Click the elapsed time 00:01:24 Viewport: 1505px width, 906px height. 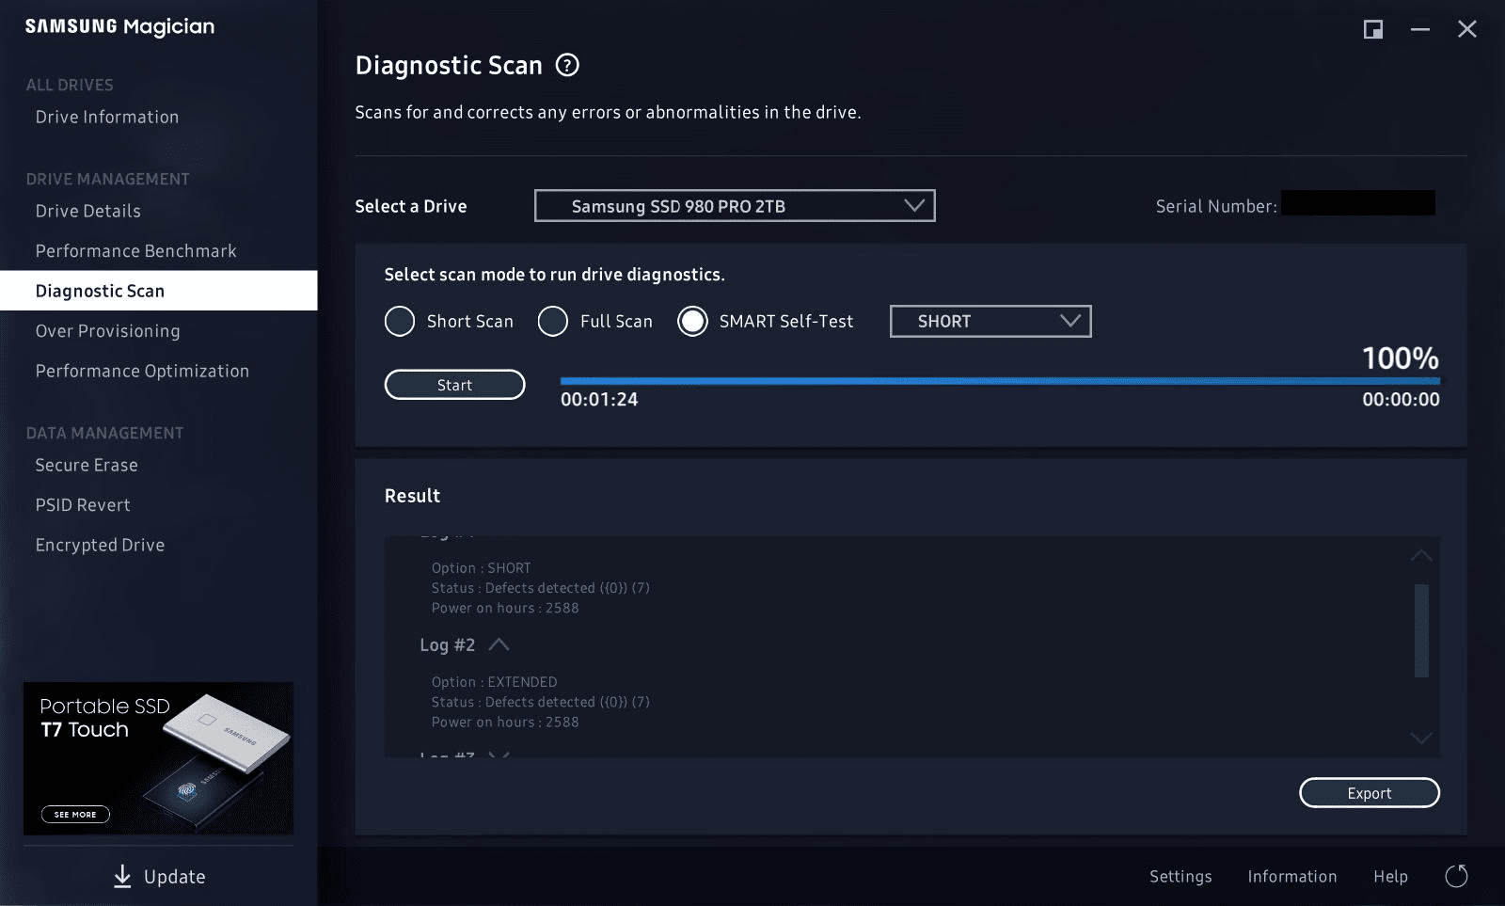click(x=599, y=399)
